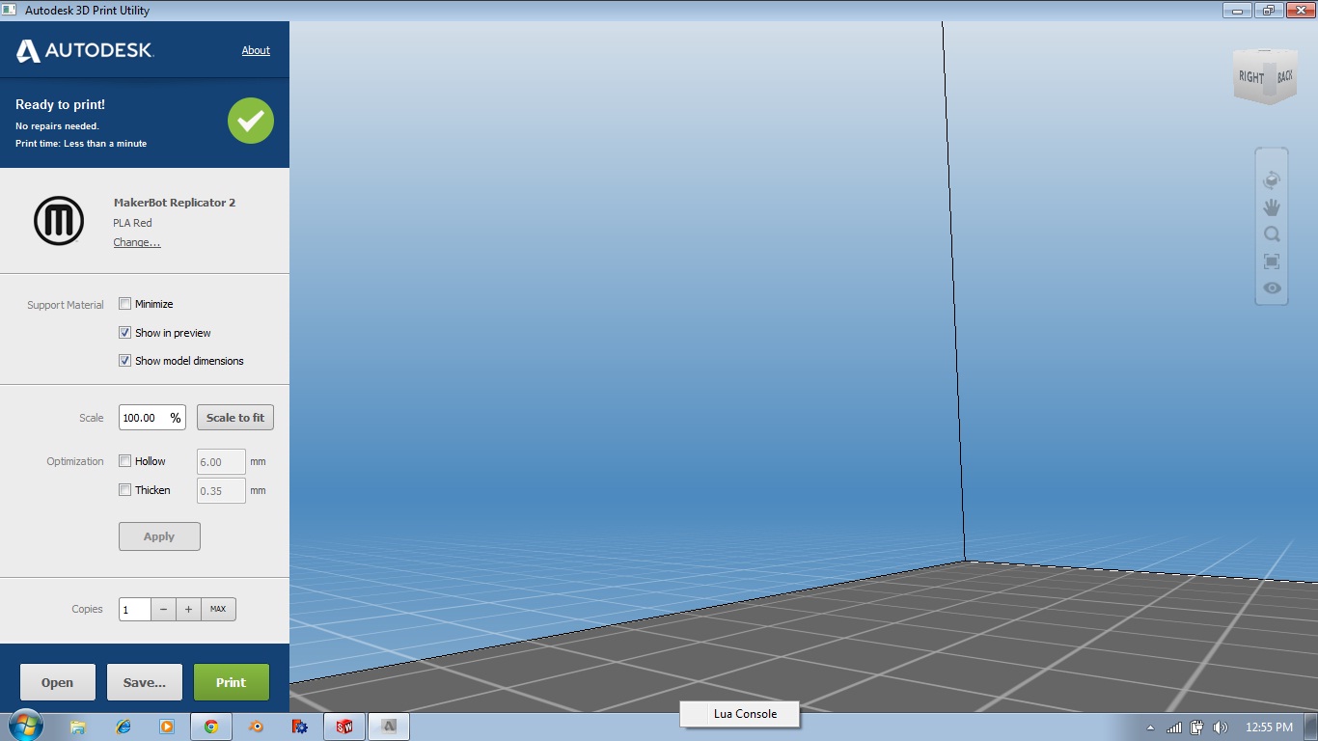Increase copies with the plus button

tap(189, 609)
